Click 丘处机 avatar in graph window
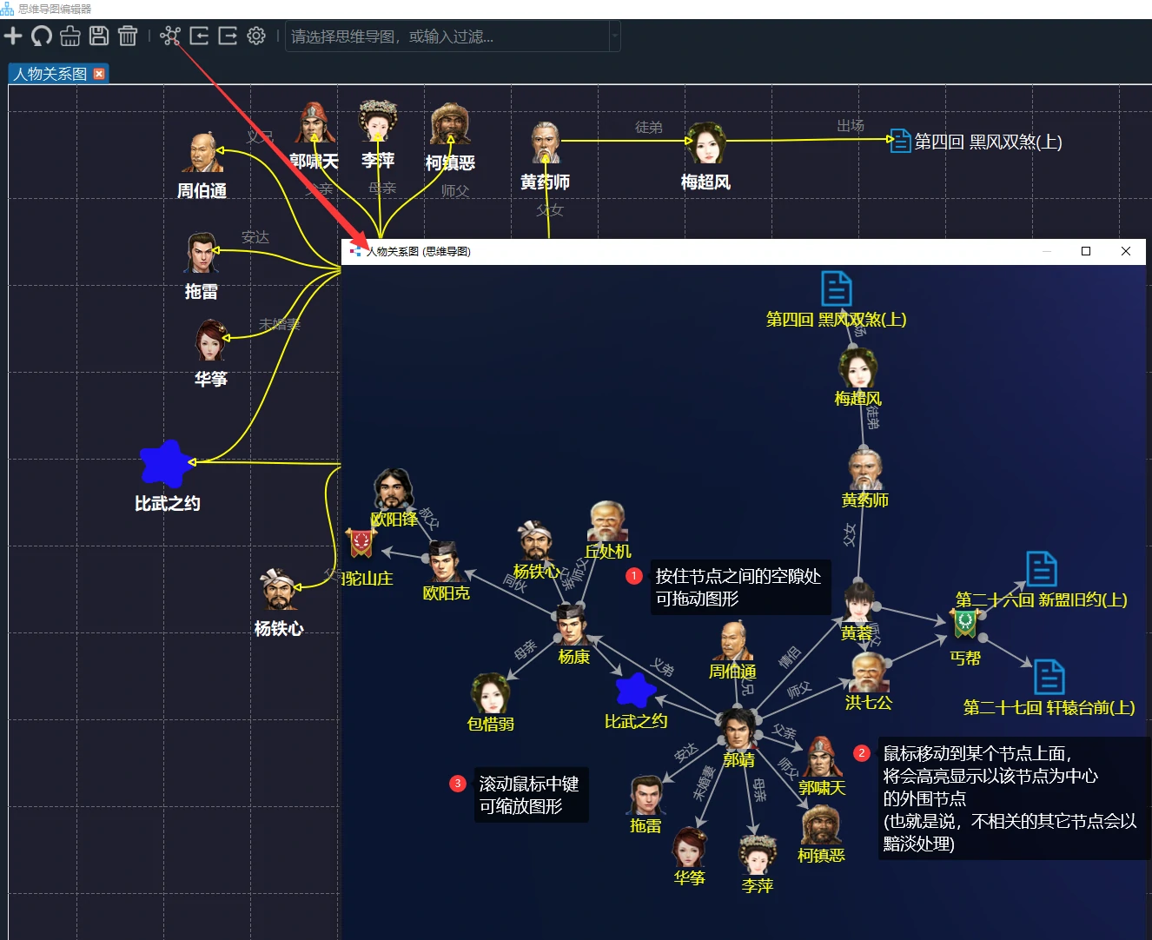Image resolution: width=1152 pixels, height=940 pixels. click(608, 521)
